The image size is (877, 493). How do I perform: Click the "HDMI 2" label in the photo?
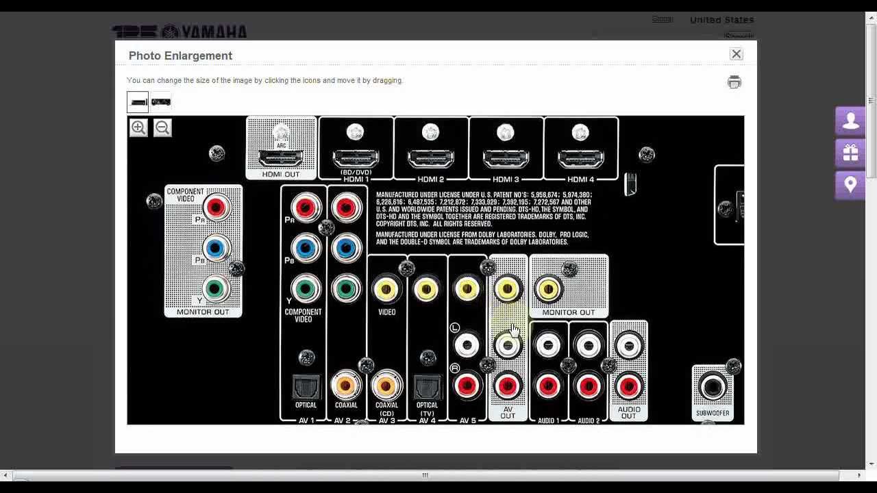(431, 179)
